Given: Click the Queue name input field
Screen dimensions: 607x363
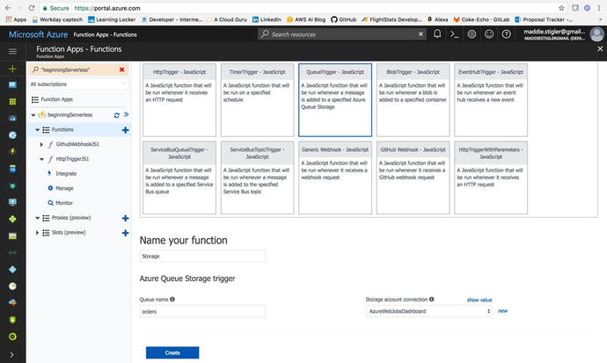Looking at the screenshot, I should coord(202,311).
